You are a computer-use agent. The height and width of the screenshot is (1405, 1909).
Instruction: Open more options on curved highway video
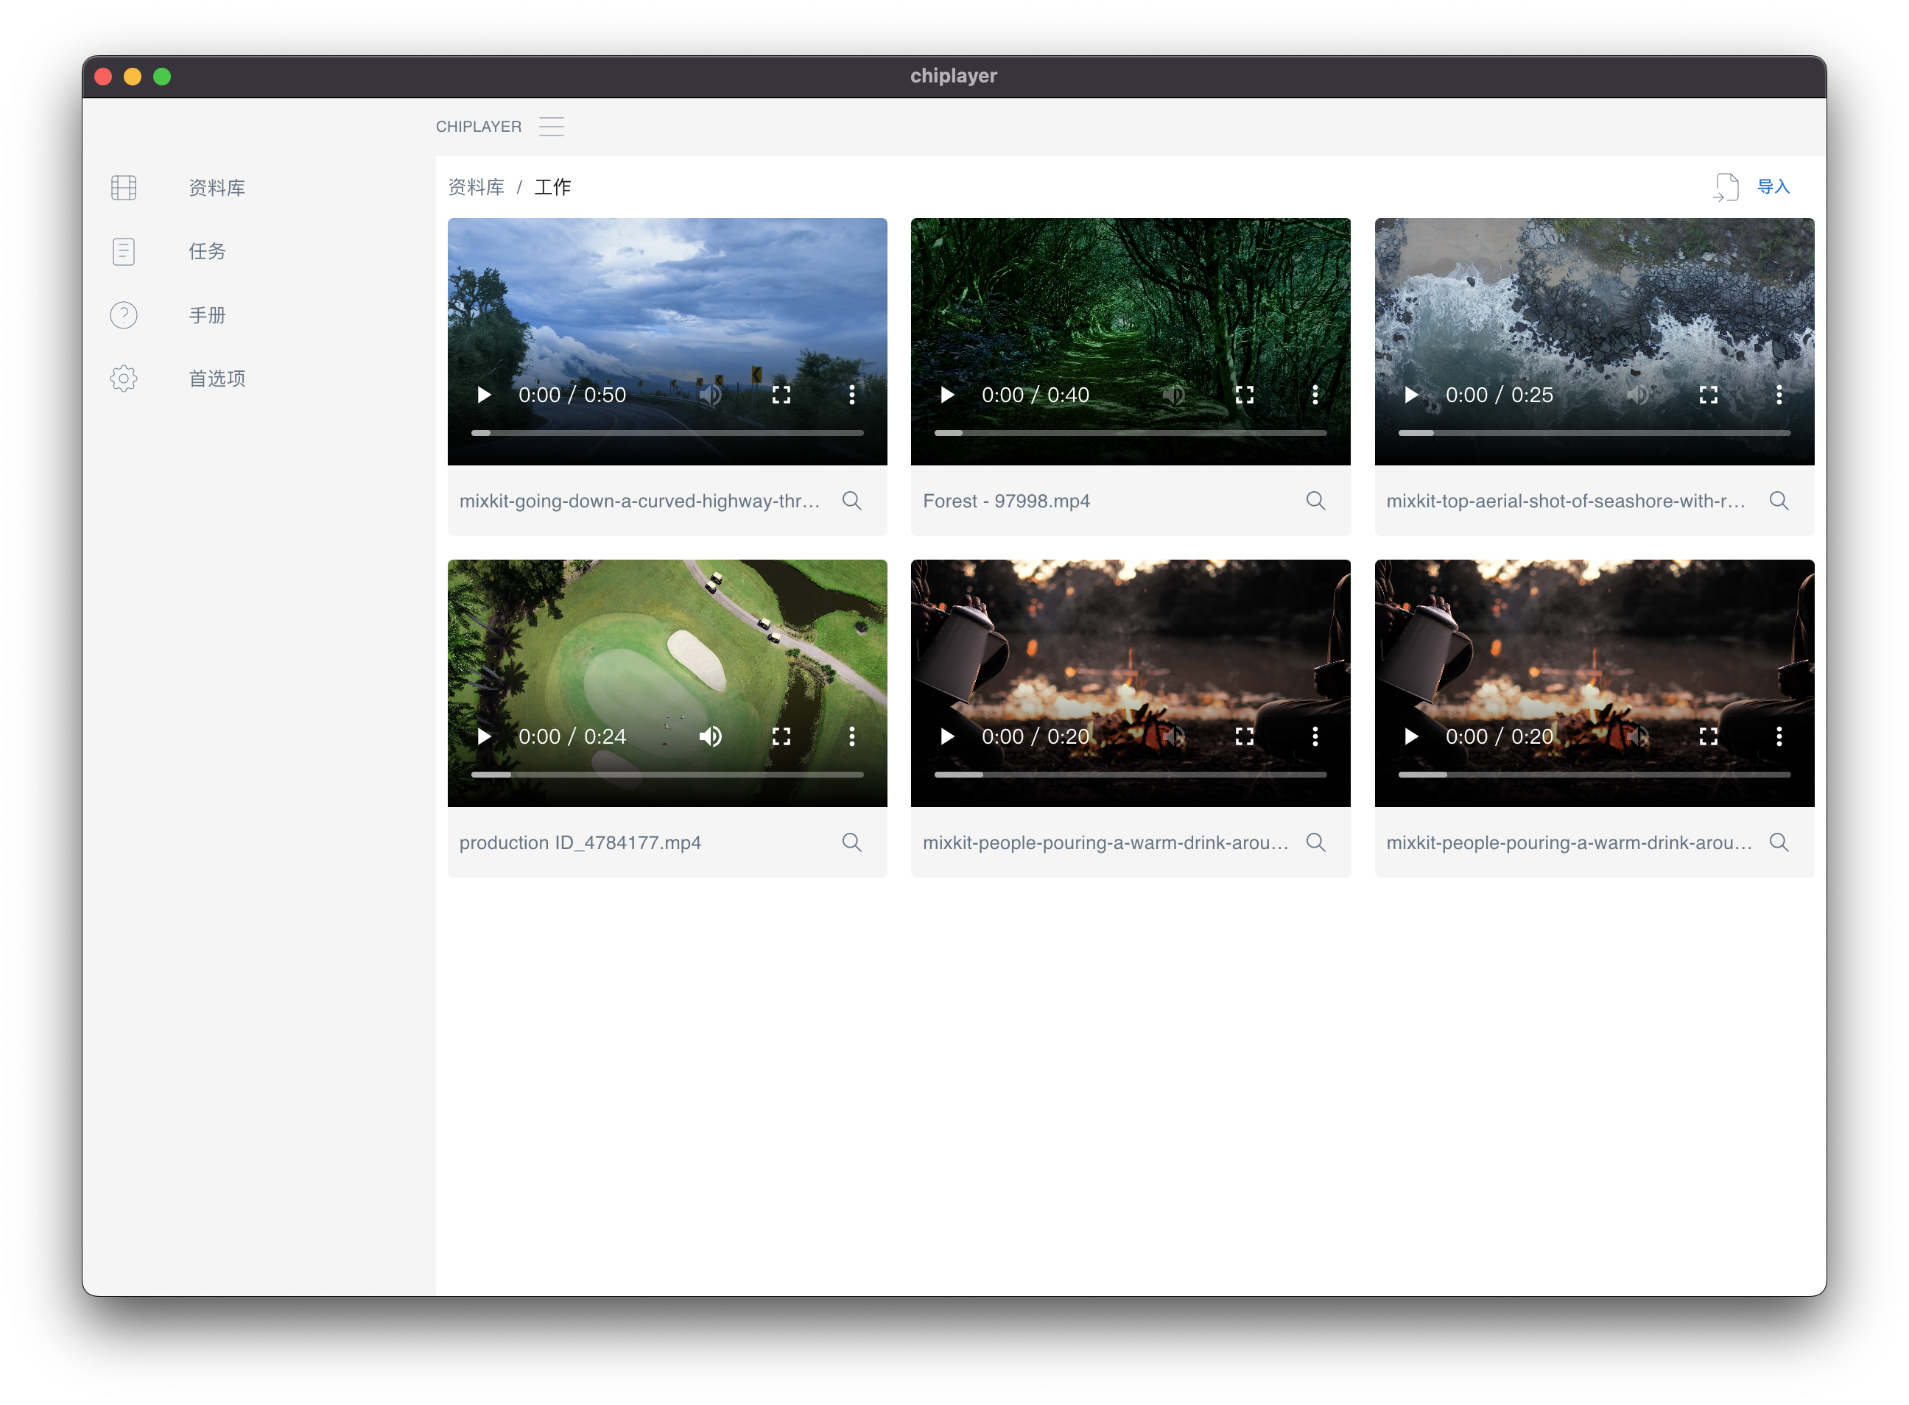(851, 395)
